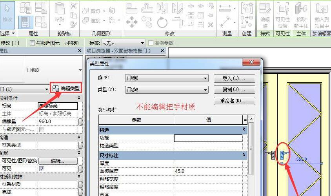Toggle the Properties palette ribbon button
This screenshot has height=196, width=331.
26,22
